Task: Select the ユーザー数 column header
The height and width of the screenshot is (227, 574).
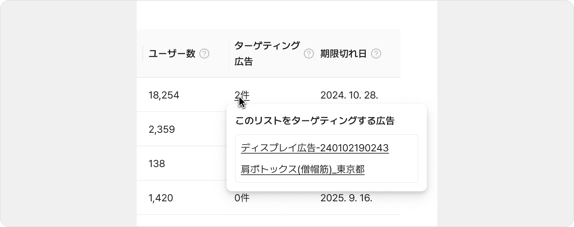Action: tap(172, 54)
